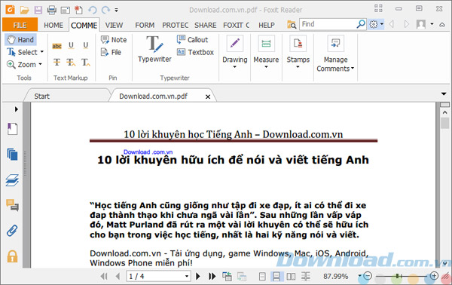
Task: Expand the Manage Comments dropdown arrow
Action: (353, 69)
